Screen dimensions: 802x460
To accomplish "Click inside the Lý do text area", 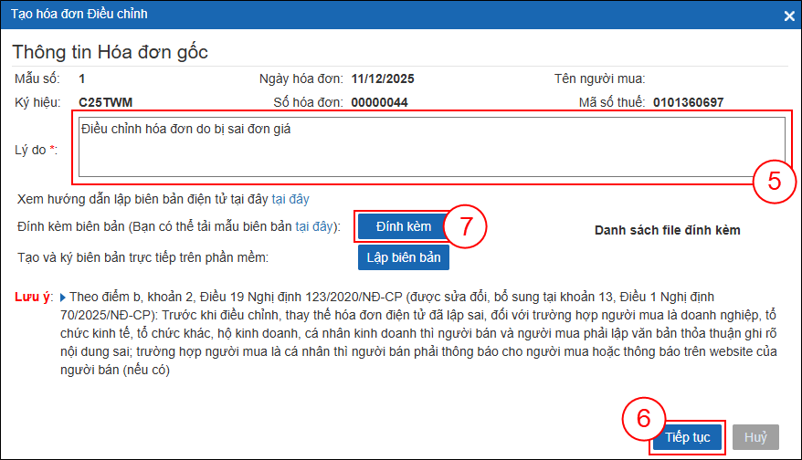I will coord(430,146).
